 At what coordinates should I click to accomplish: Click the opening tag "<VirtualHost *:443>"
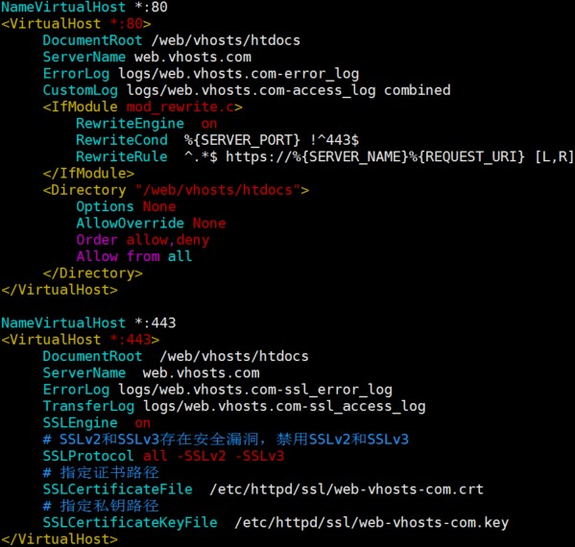click(x=81, y=340)
